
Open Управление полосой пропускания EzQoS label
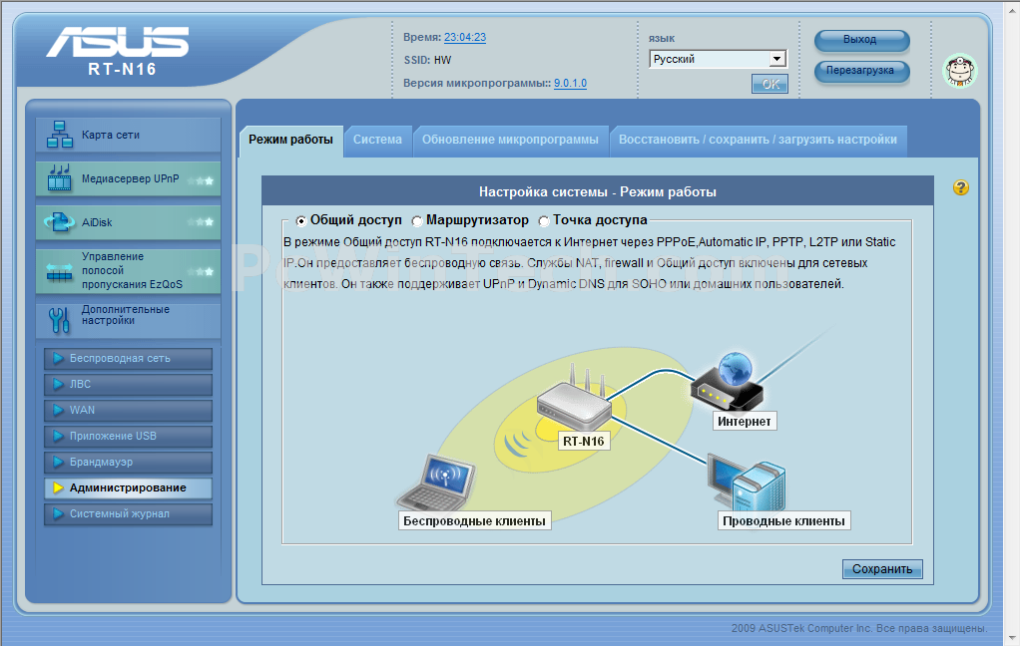pos(132,270)
